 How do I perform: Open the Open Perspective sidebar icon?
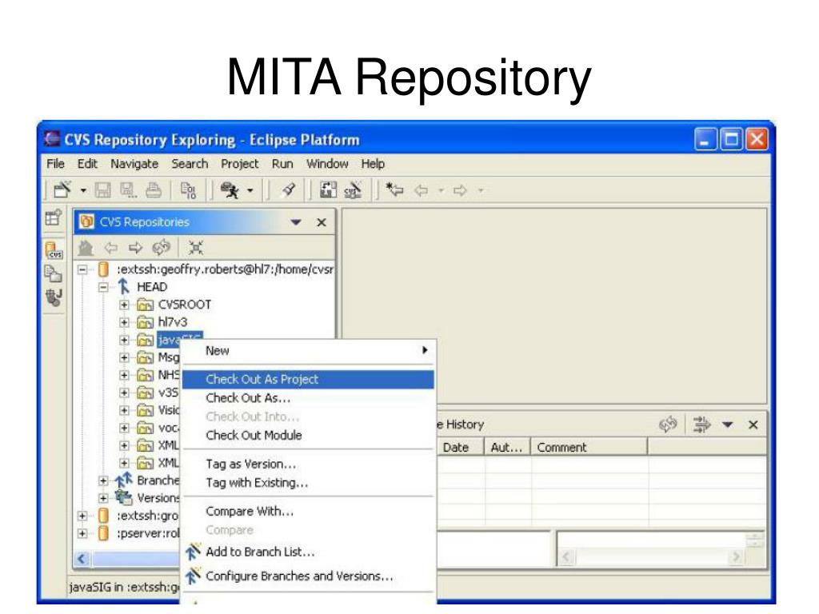(54, 217)
